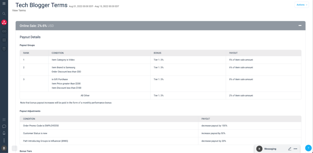
Task: Open the Messaging panel
Action: [270, 149]
